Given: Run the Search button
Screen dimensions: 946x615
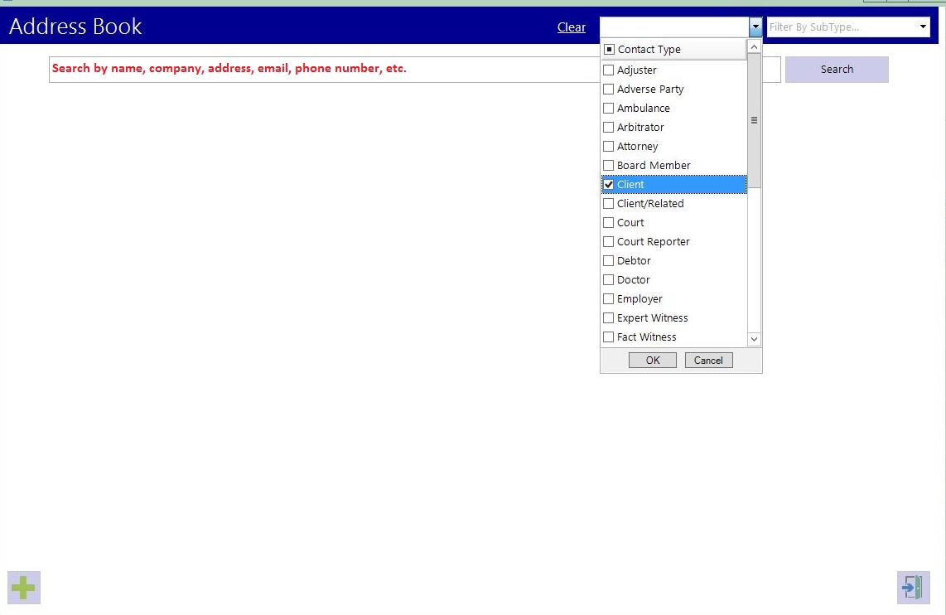Looking at the screenshot, I should [837, 70].
